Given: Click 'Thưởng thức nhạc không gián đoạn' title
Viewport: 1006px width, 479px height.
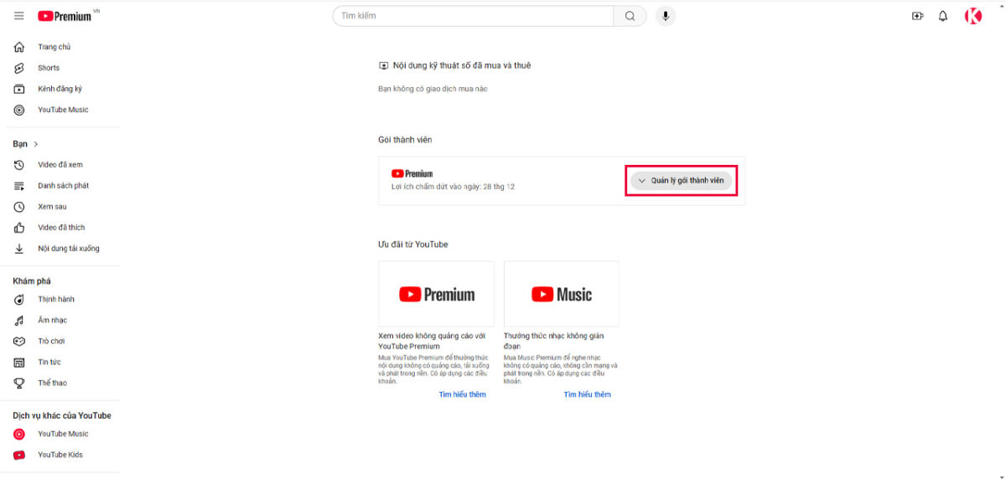Looking at the screenshot, I should (x=554, y=341).
